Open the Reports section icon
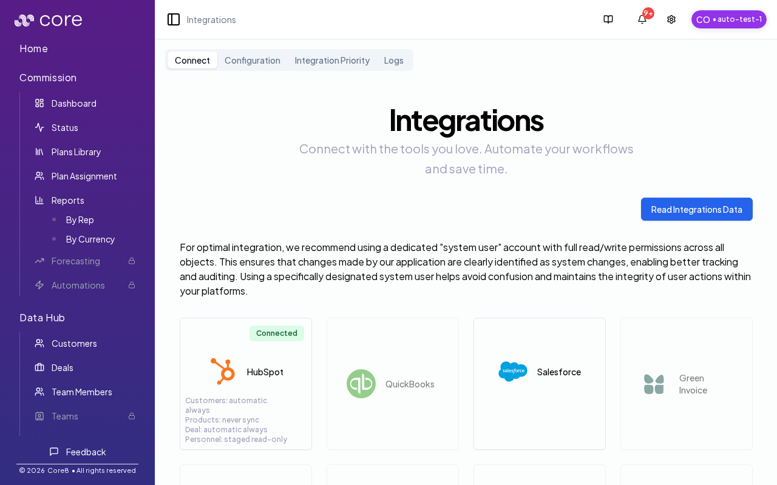 [39, 200]
